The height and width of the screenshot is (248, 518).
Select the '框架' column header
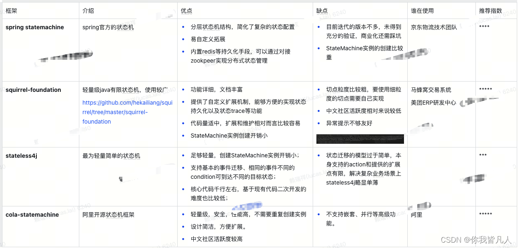point(11,11)
